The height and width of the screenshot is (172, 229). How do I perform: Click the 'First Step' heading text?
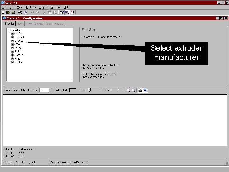89,30
